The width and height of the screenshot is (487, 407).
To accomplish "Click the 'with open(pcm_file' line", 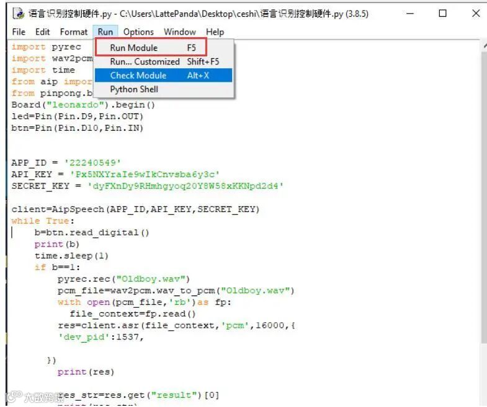I will coord(144,302).
